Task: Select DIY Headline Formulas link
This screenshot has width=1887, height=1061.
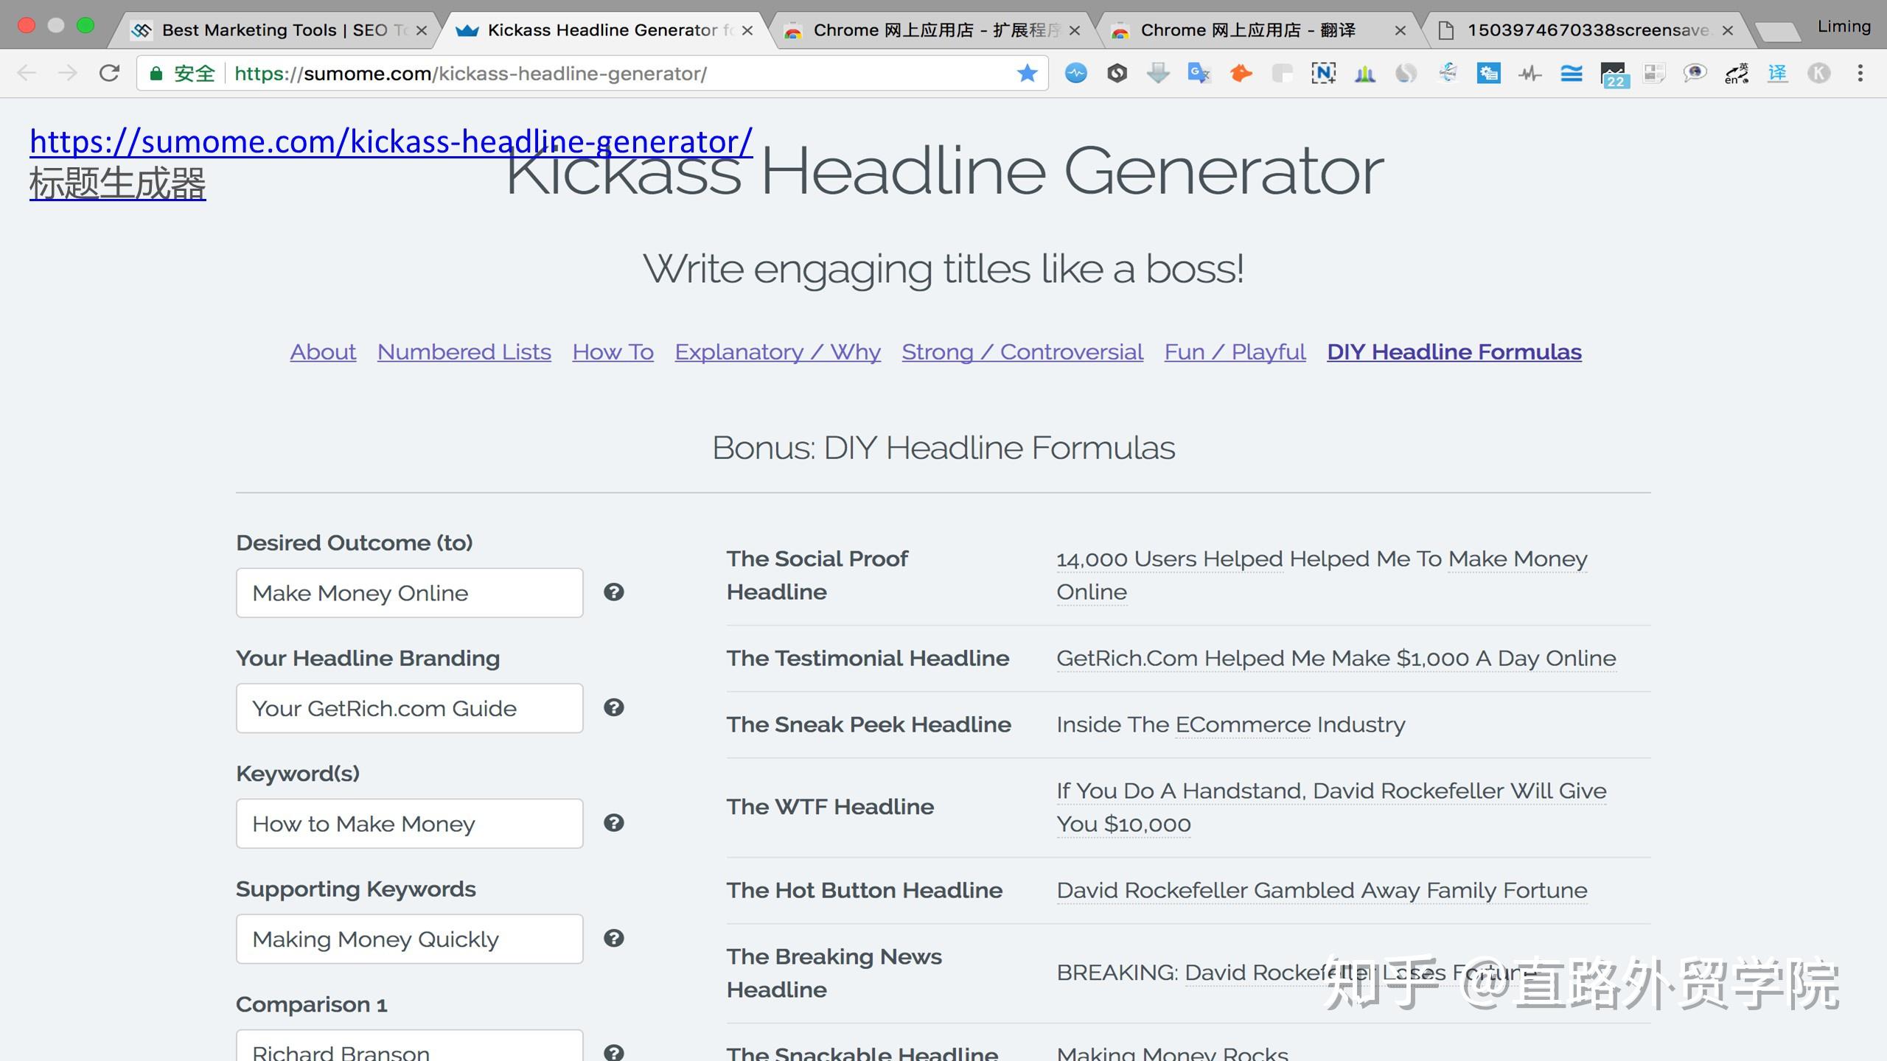Action: (x=1454, y=352)
